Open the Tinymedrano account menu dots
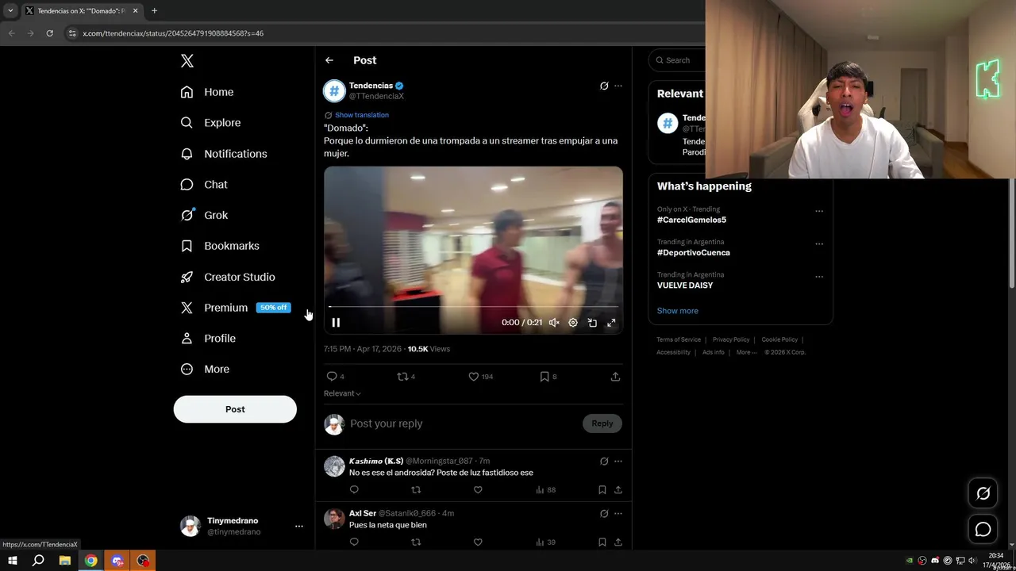The height and width of the screenshot is (571, 1016). (x=299, y=526)
